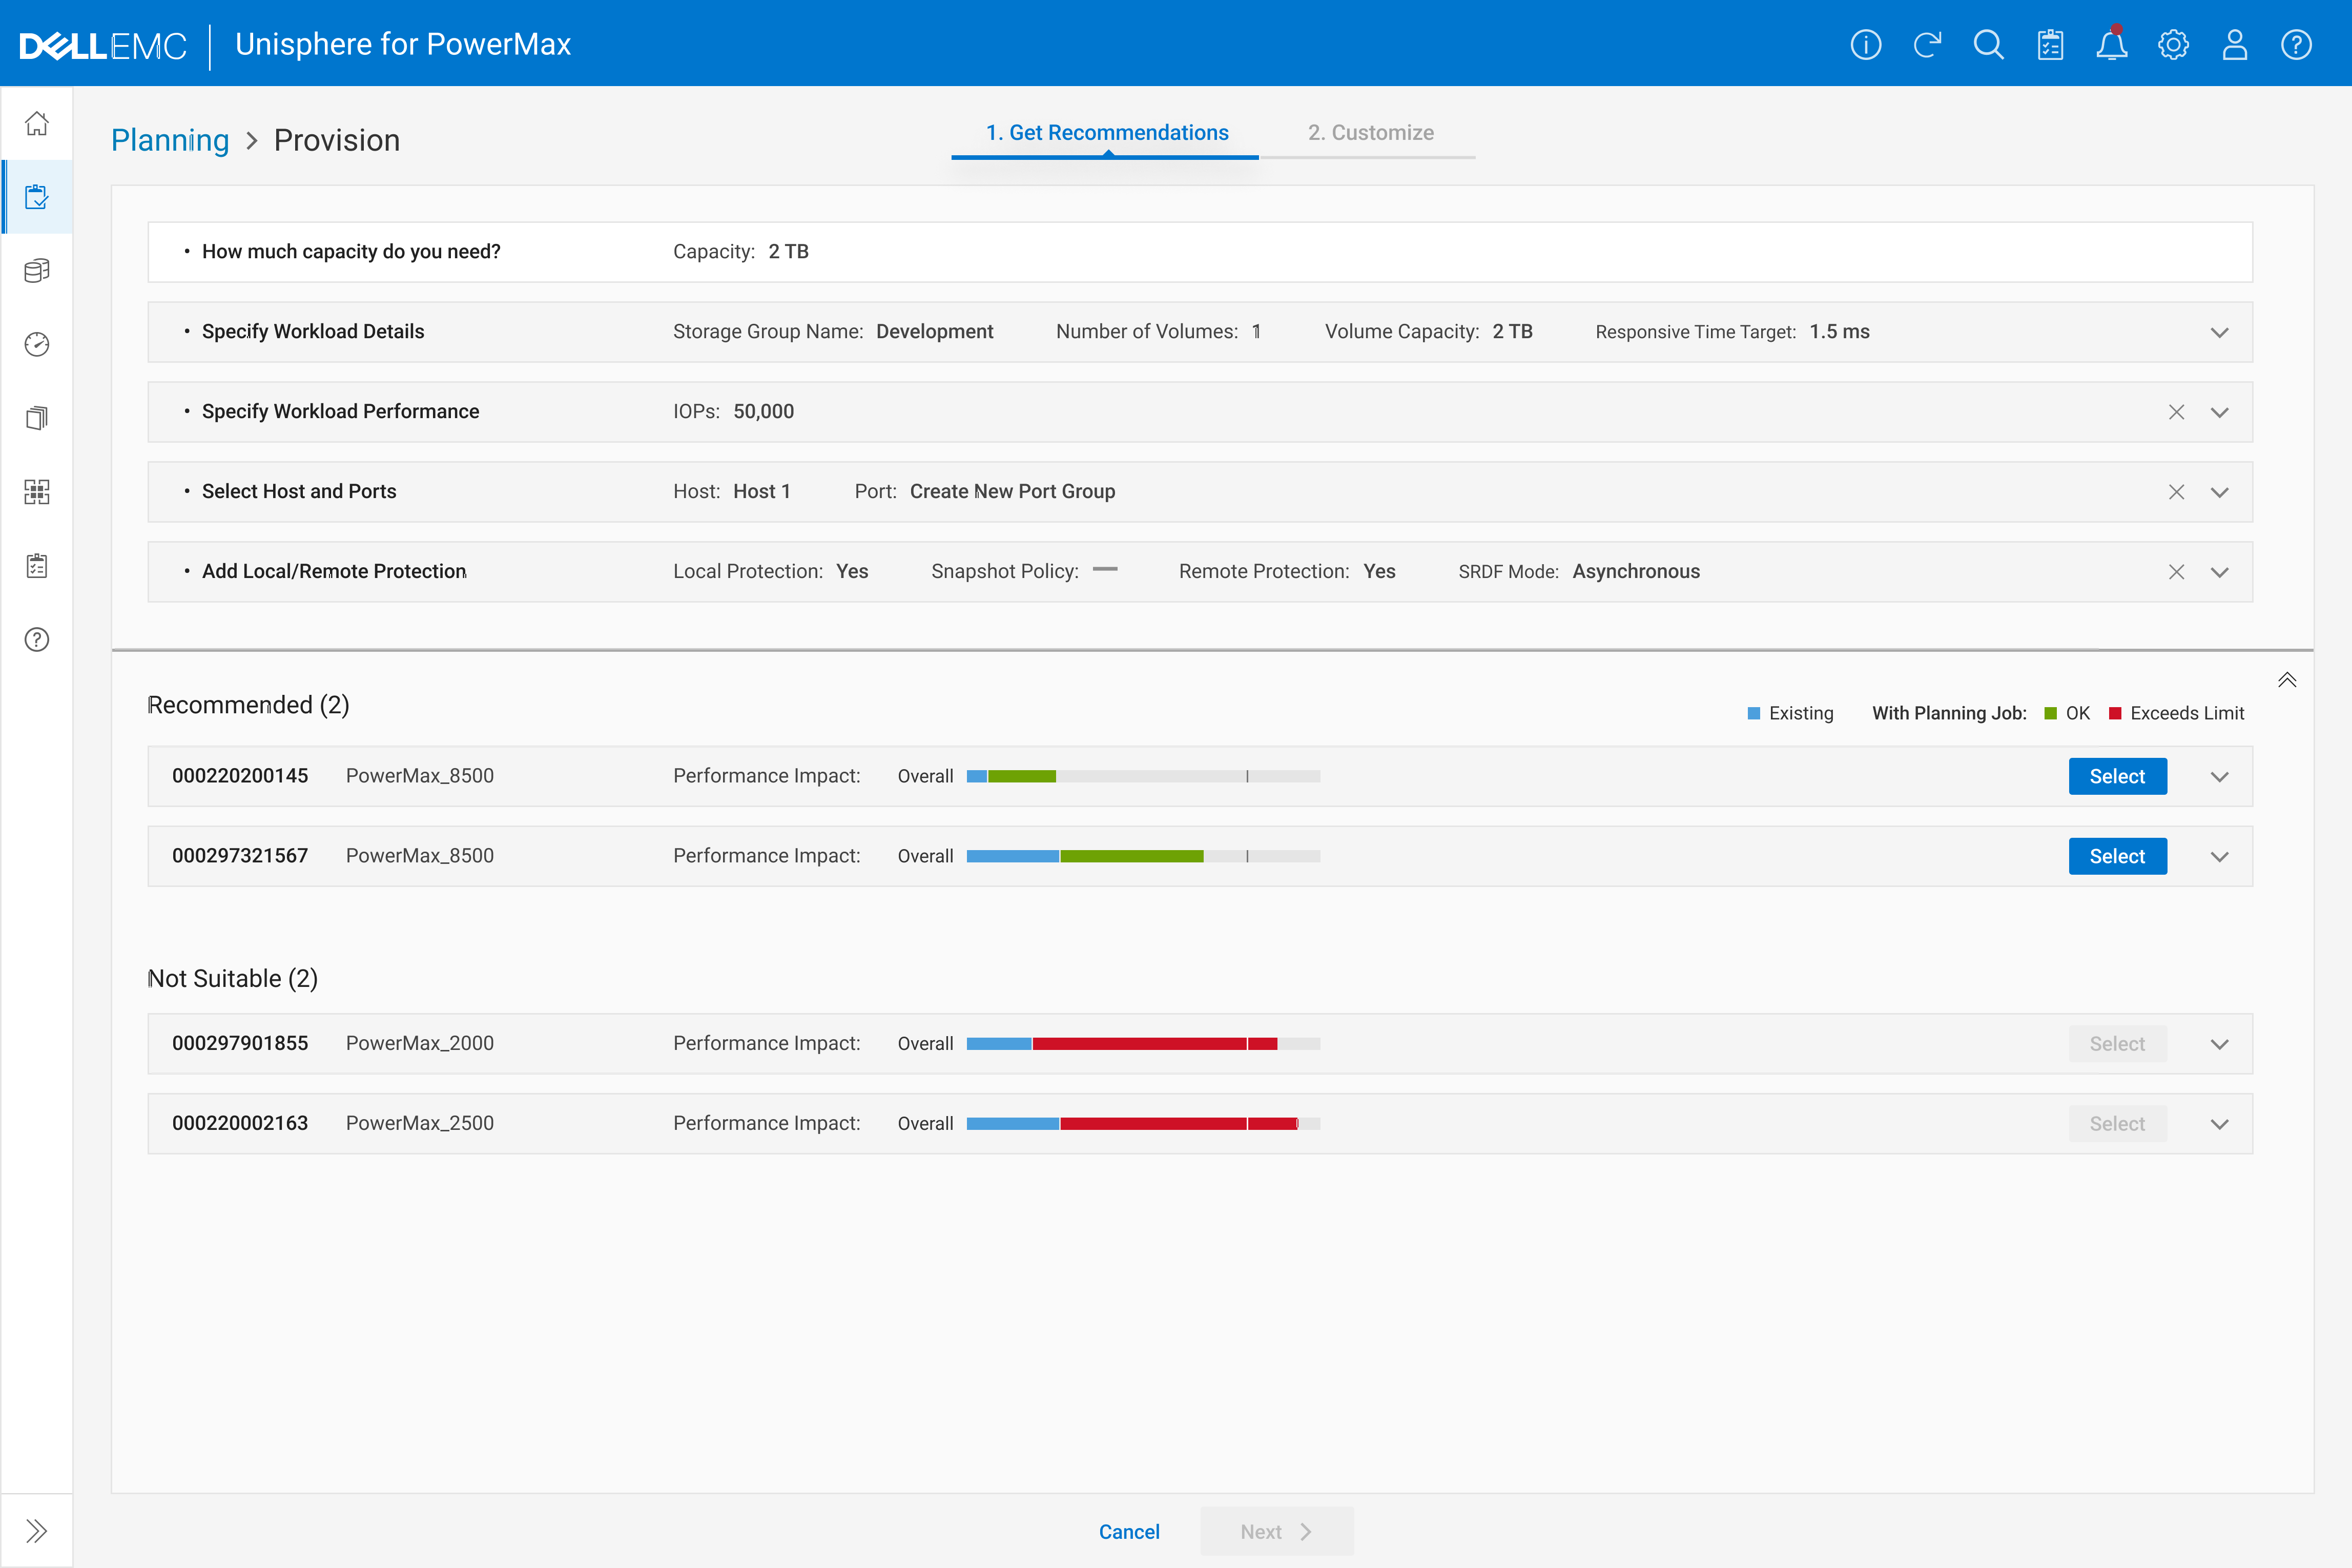
Task: Open the settings gear icon
Action: point(2173,45)
